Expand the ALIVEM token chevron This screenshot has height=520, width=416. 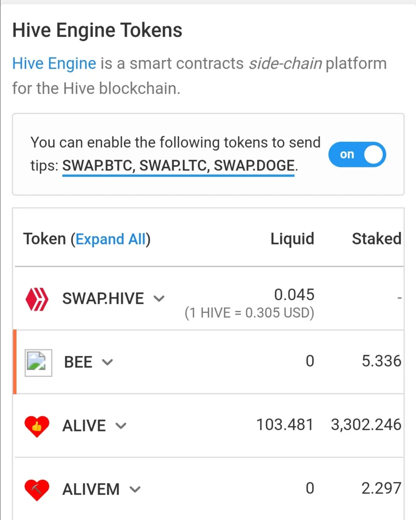(135, 490)
